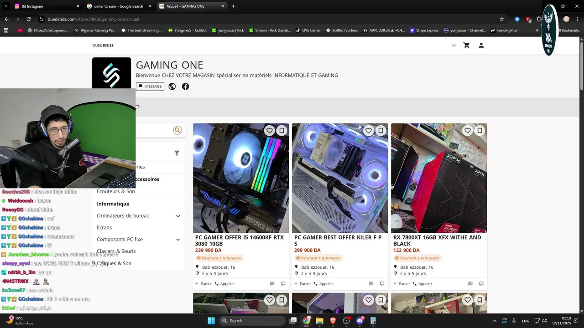This screenshot has width=584, height=328.
Task: Favorite the RX 7800XT listing
Action: coord(468,131)
